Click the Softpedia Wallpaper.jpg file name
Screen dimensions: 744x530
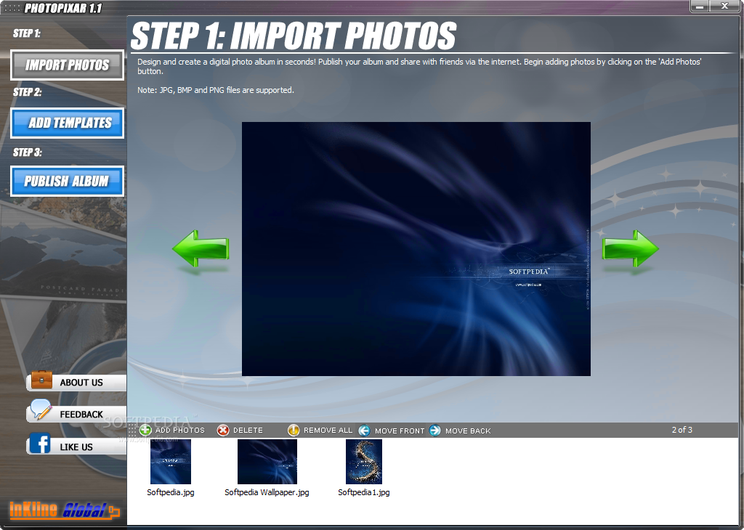click(x=267, y=492)
